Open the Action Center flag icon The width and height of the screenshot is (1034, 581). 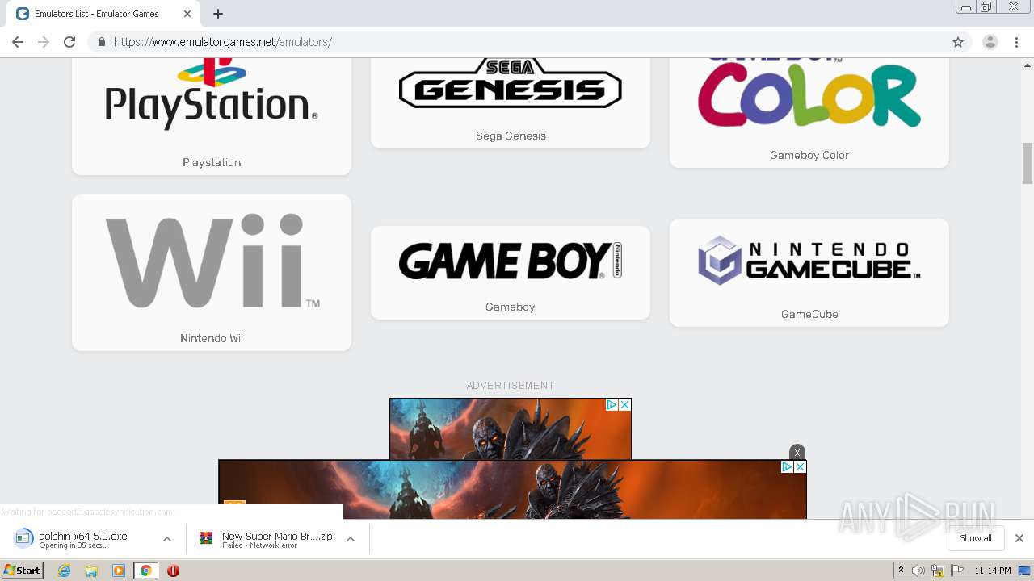[x=957, y=571]
